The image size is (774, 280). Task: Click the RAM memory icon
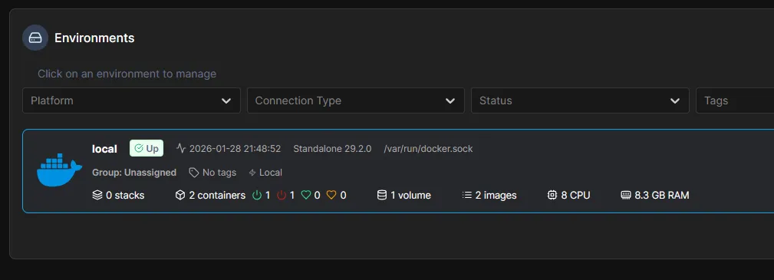(x=626, y=195)
